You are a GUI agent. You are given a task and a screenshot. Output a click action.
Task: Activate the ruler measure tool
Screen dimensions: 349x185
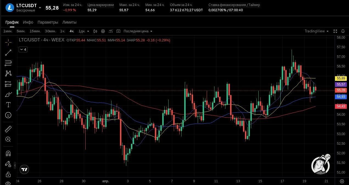(x=8, y=129)
